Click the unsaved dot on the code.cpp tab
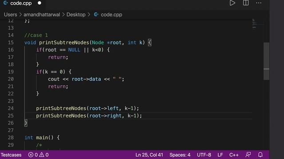Viewport: 284px width, 159px height. [39, 3]
